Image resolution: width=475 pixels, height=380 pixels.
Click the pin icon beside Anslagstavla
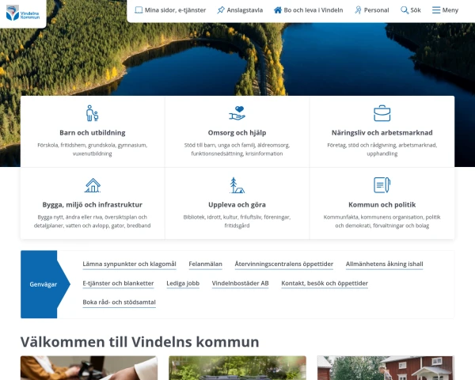[221, 10]
